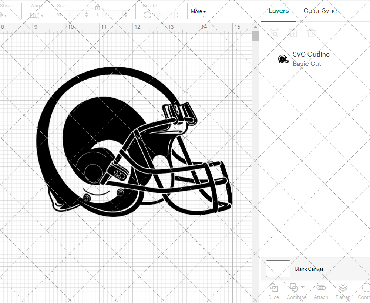This screenshot has height=303, width=370.
Task: Click the Combine tool icon
Action: [x=294, y=288]
